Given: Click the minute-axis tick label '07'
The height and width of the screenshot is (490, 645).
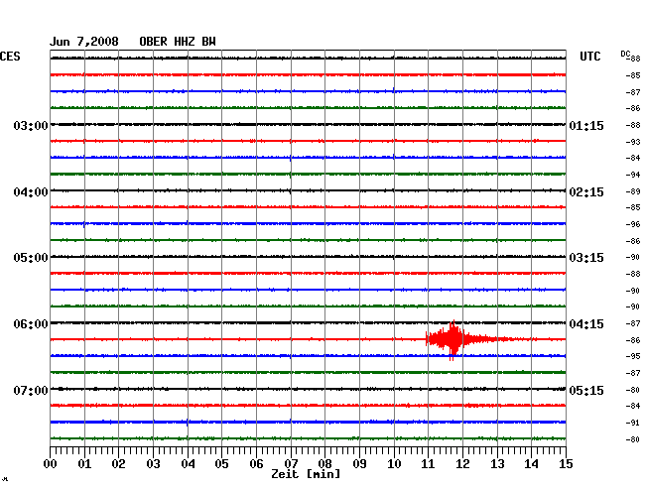Looking at the screenshot, I should pos(291,464).
